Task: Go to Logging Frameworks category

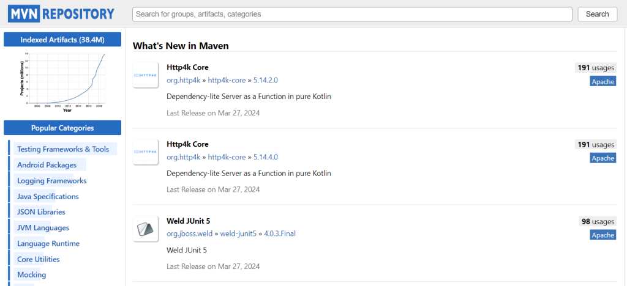Action: [x=52, y=181]
